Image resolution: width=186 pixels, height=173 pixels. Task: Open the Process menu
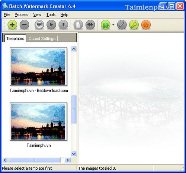coord(21,14)
